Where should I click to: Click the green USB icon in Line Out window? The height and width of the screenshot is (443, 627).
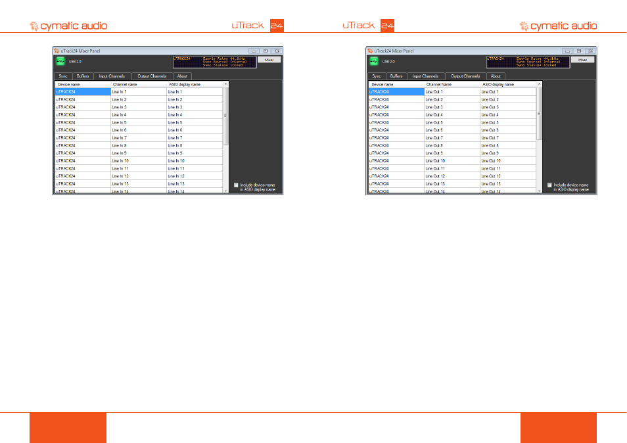pos(374,61)
